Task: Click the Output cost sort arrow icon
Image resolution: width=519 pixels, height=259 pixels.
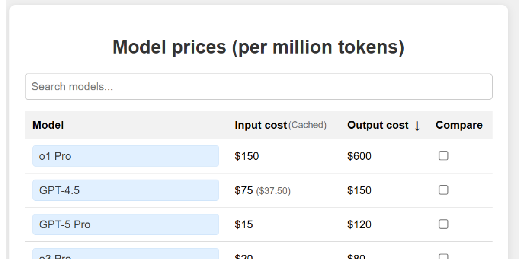Action: pyautogui.click(x=417, y=126)
